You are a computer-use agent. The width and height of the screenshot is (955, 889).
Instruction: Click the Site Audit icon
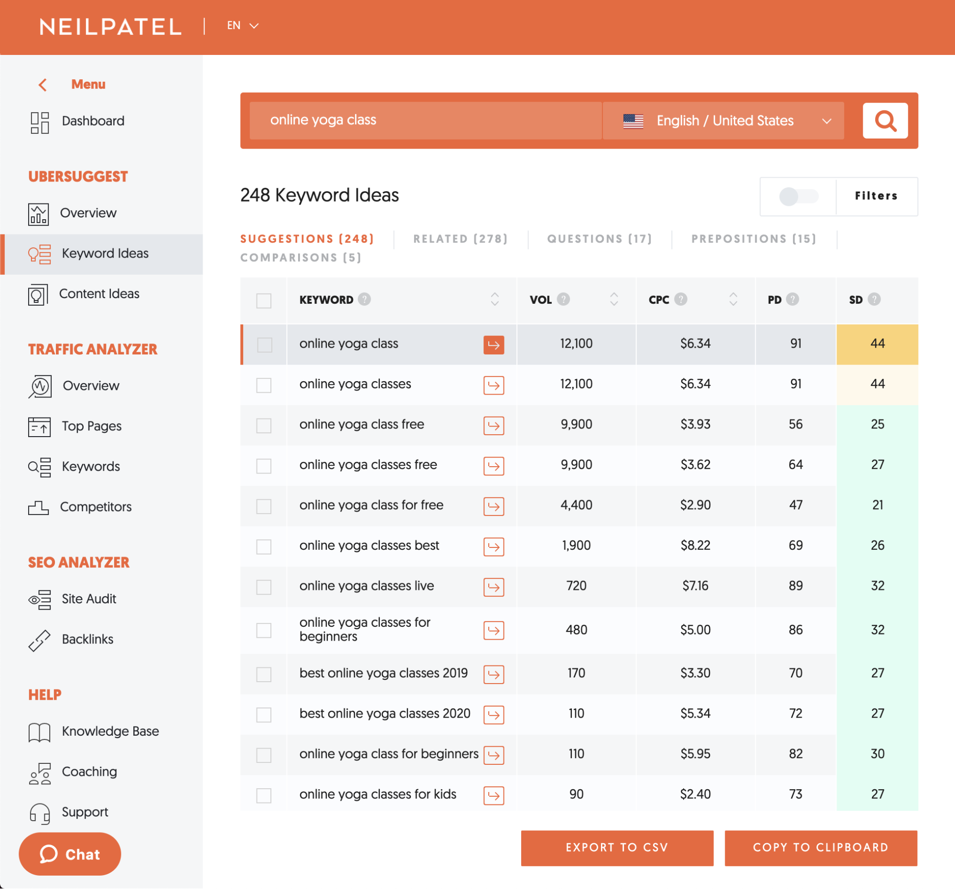[39, 600]
